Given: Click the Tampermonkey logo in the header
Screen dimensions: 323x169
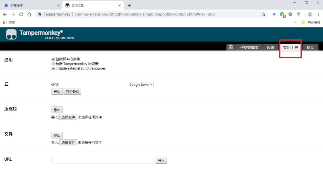Looking at the screenshot, I should click(x=11, y=34).
